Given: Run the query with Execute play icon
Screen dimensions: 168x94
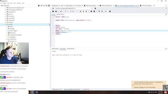Looking at the screenshot, I should click(x=83, y=11).
